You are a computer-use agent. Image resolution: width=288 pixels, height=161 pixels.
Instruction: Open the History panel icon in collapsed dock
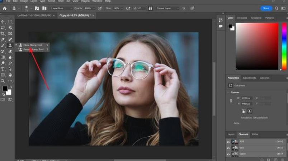[x=221, y=20]
